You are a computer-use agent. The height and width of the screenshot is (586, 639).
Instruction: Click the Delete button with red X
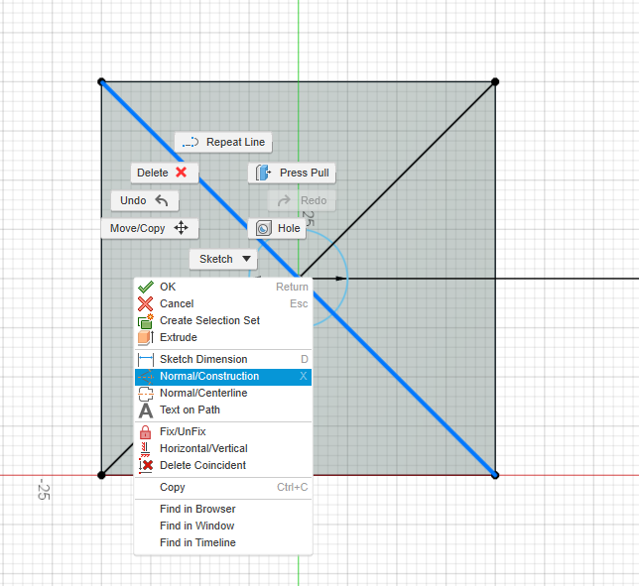(165, 173)
